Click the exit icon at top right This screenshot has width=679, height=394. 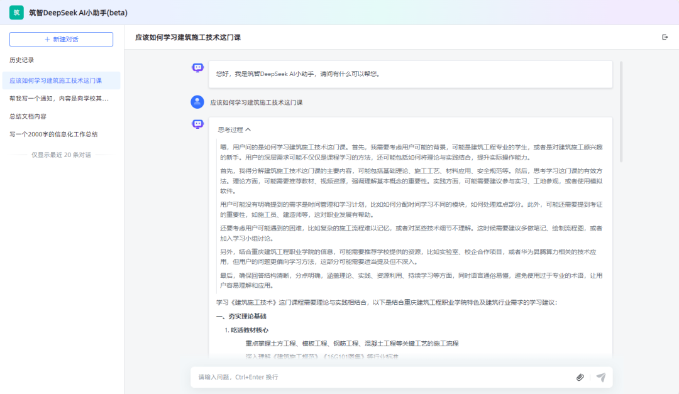click(665, 37)
